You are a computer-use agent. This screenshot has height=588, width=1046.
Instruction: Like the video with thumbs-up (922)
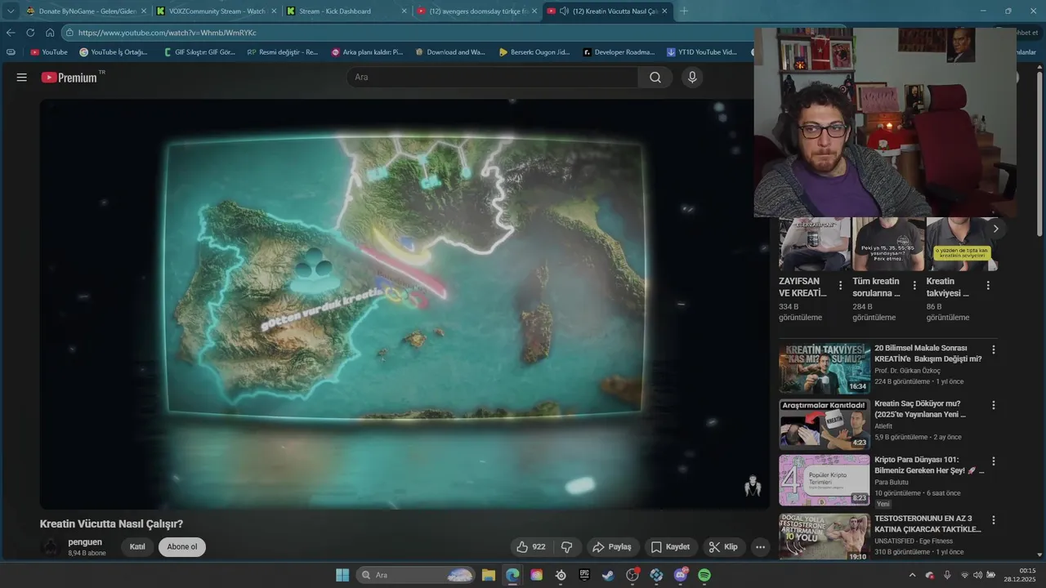[530, 547]
